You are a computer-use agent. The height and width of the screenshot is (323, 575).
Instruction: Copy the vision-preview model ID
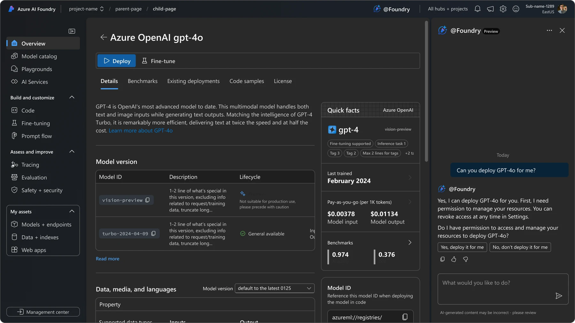(x=148, y=200)
